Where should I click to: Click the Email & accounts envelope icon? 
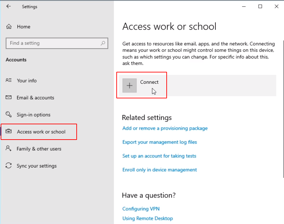(9, 97)
